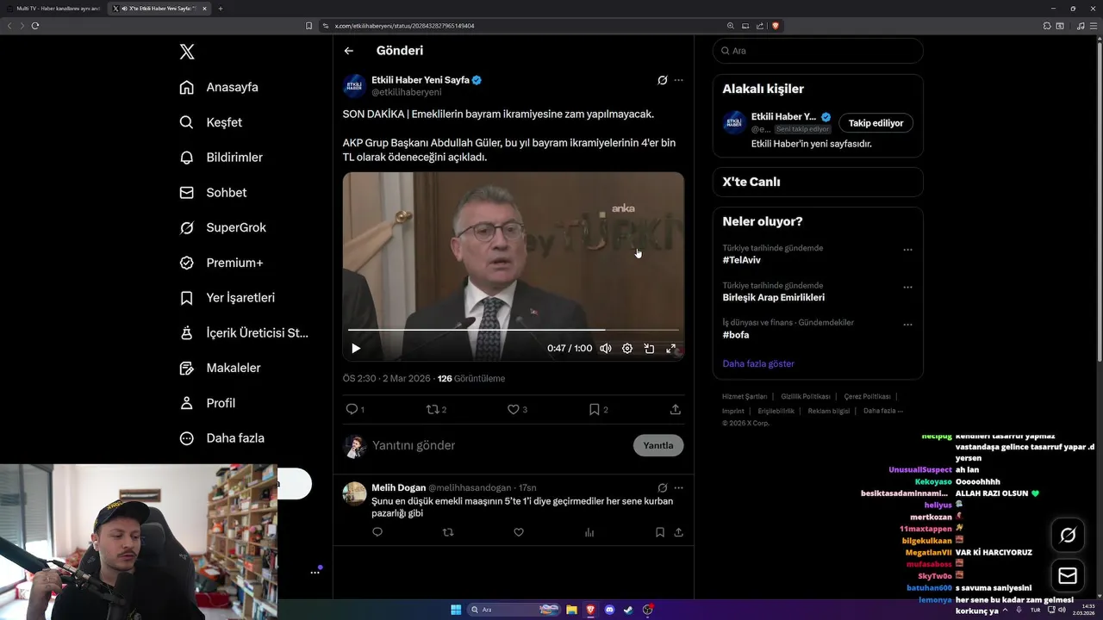Bookmark the main post

[595, 409]
